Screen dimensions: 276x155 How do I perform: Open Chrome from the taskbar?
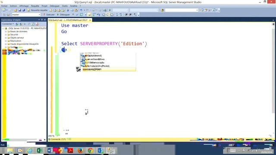91,150
